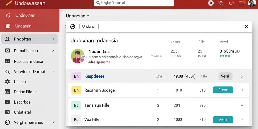
Task: Click the Vea Fille row label
Action: point(92,119)
